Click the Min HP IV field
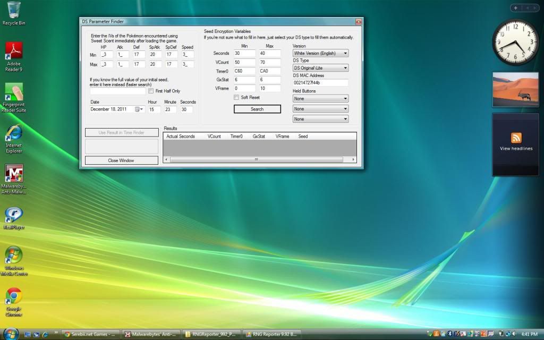Viewport: 544px width, 340px height. (x=106, y=55)
